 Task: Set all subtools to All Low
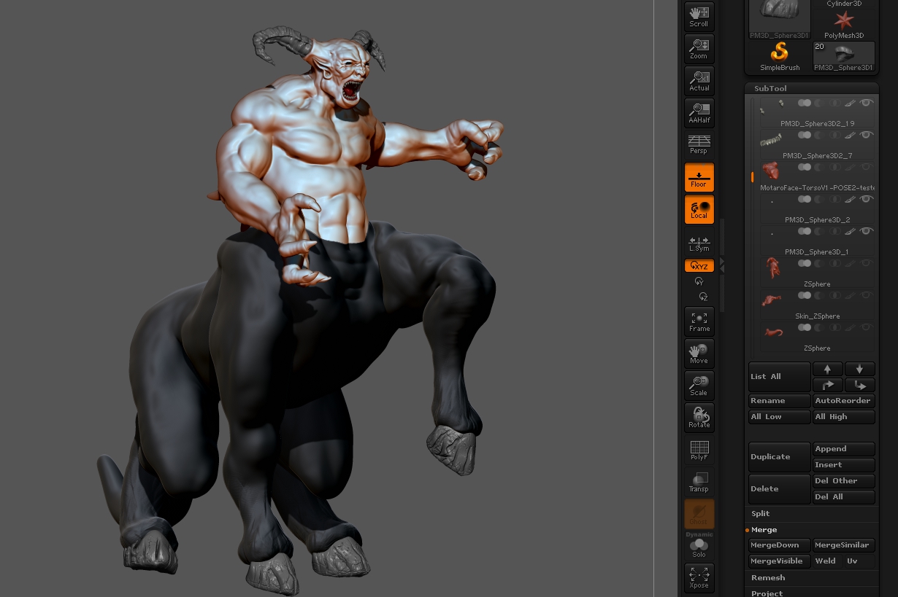pos(780,417)
